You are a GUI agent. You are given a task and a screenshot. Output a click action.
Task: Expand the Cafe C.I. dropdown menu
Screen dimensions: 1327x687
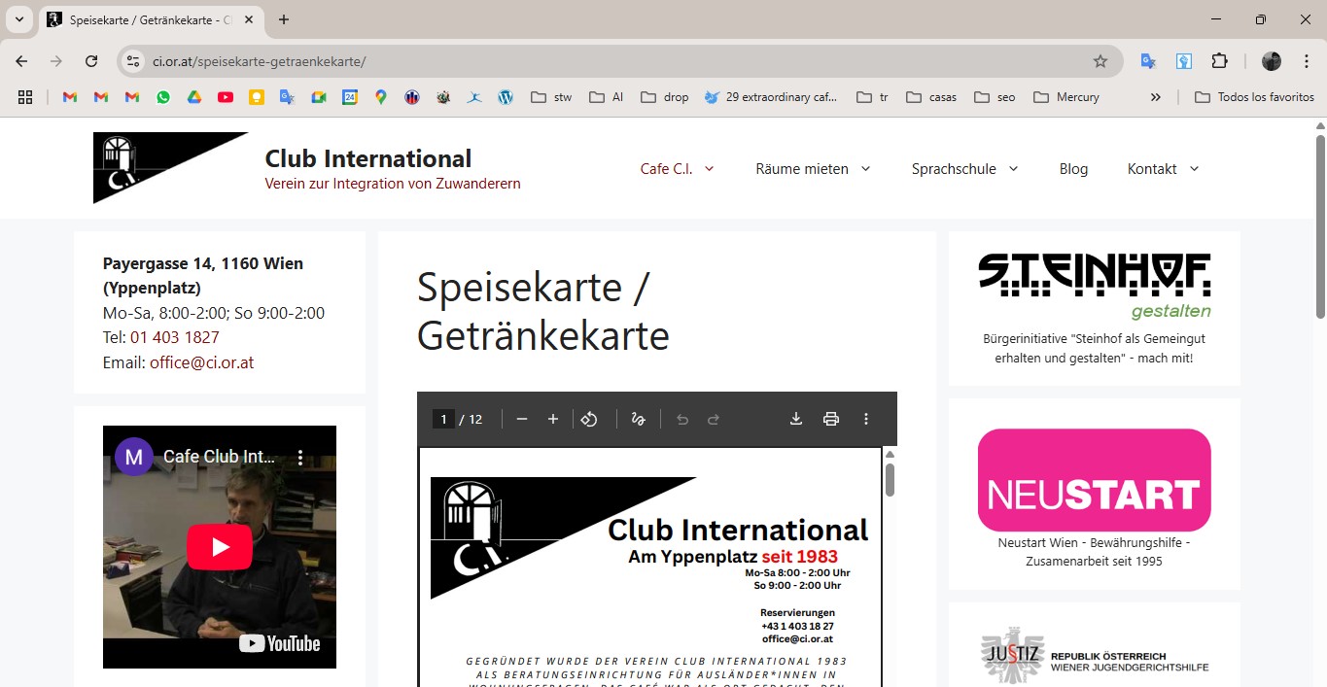678,169
